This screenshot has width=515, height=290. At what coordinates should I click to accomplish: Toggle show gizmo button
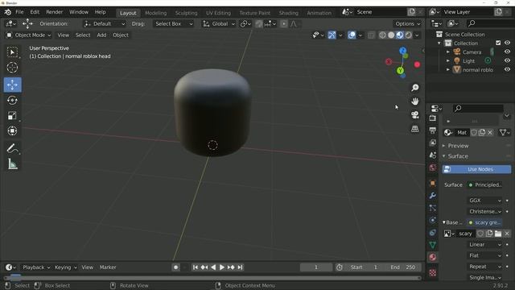[x=332, y=35]
